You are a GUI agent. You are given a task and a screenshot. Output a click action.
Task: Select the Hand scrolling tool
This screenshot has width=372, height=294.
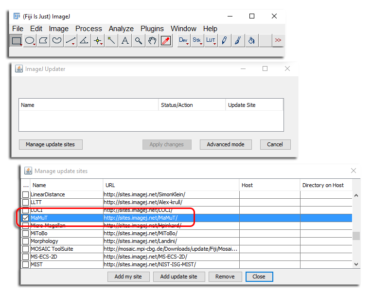[x=152, y=40]
